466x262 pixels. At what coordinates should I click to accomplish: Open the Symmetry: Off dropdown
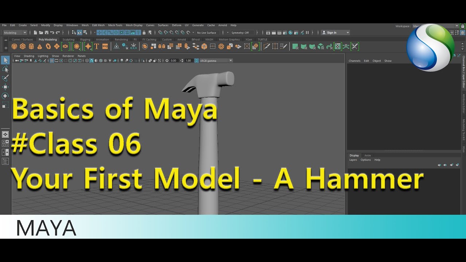[x=242, y=32]
